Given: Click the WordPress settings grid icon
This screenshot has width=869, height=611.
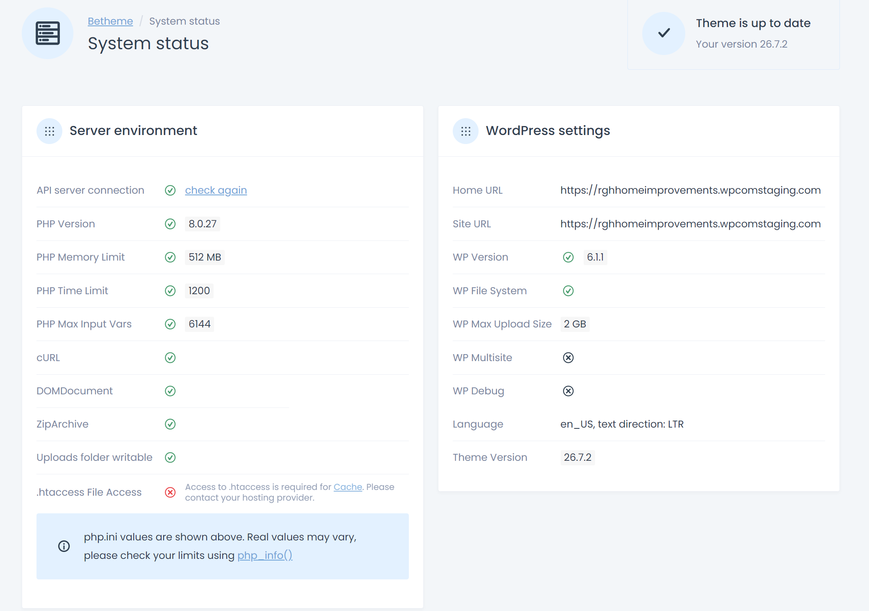Looking at the screenshot, I should 465,131.
